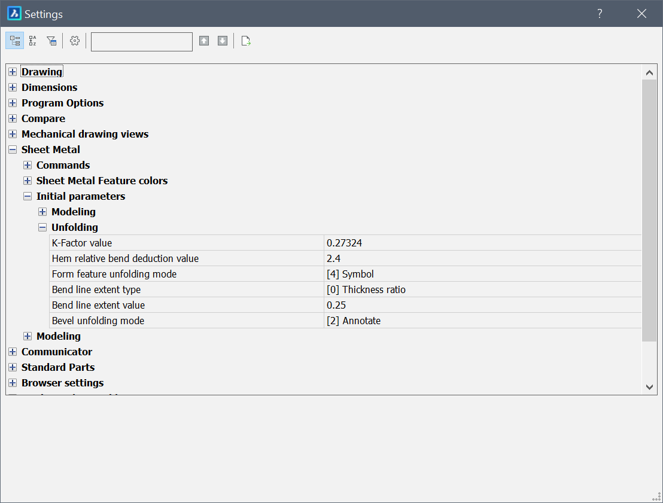Image resolution: width=663 pixels, height=503 pixels.
Task: Click the find previous up arrow
Action: [204, 41]
